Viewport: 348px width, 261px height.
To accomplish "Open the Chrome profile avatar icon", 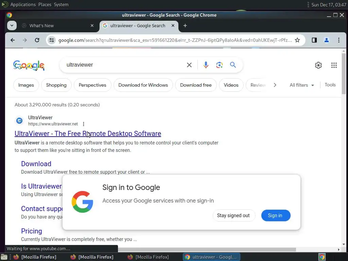I will (327, 40).
